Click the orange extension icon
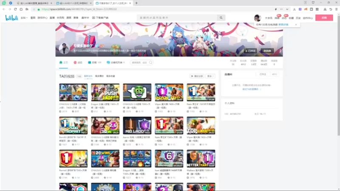This screenshot has height=191, width=340. tap(306, 9)
